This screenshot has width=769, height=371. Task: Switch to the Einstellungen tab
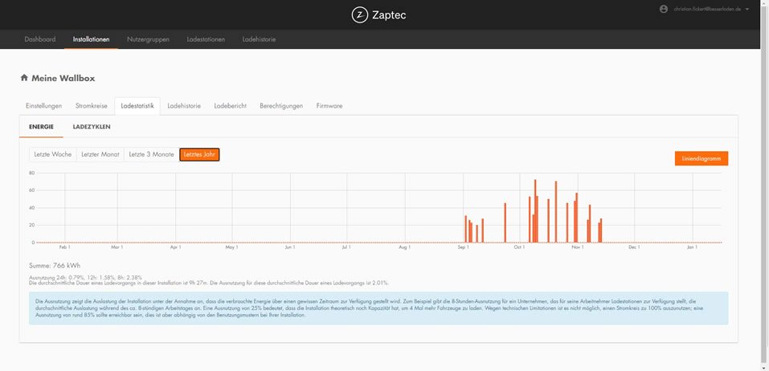(44, 105)
